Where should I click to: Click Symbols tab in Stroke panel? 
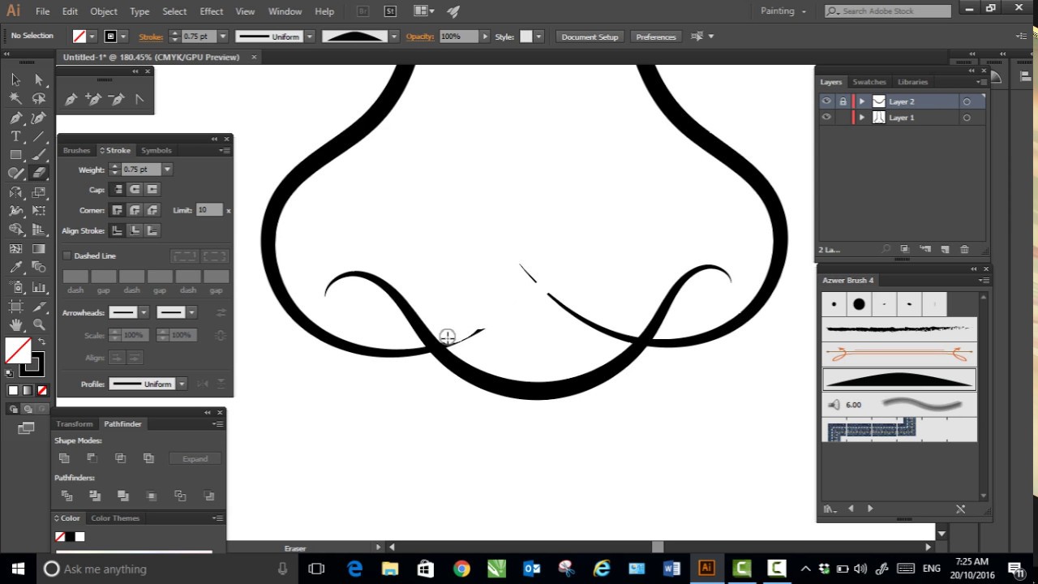tap(156, 150)
